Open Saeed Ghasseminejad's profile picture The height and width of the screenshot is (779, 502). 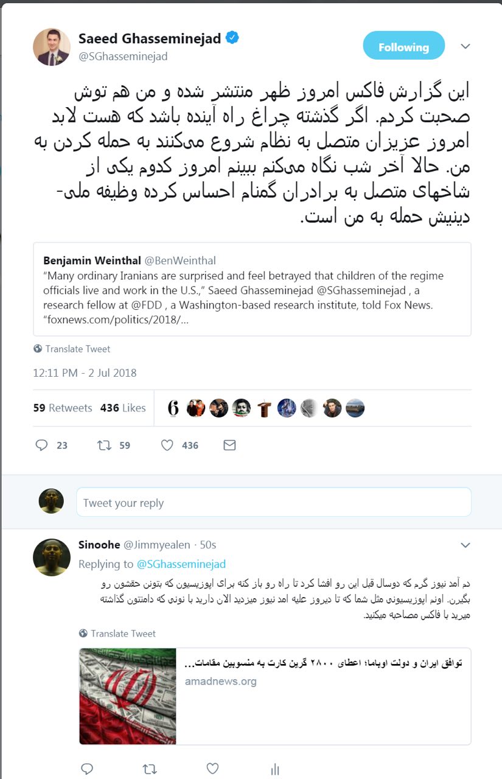[52, 47]
